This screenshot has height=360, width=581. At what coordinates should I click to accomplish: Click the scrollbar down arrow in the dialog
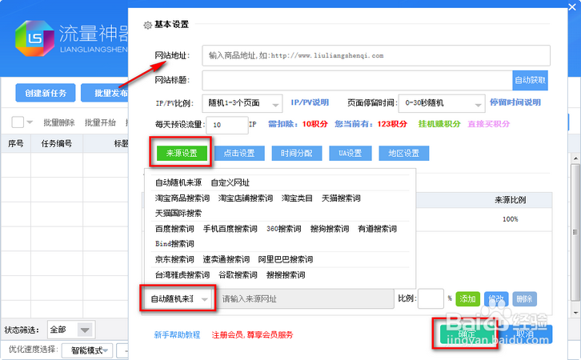click(x=575, y=312)
